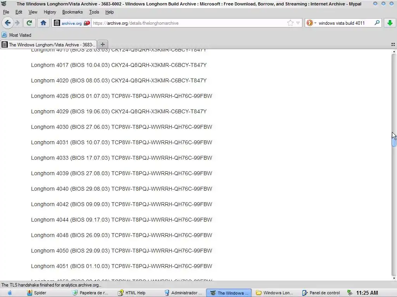Open the Home page icon
Screen dimensions: 397x297
click(x=43, y=23)
